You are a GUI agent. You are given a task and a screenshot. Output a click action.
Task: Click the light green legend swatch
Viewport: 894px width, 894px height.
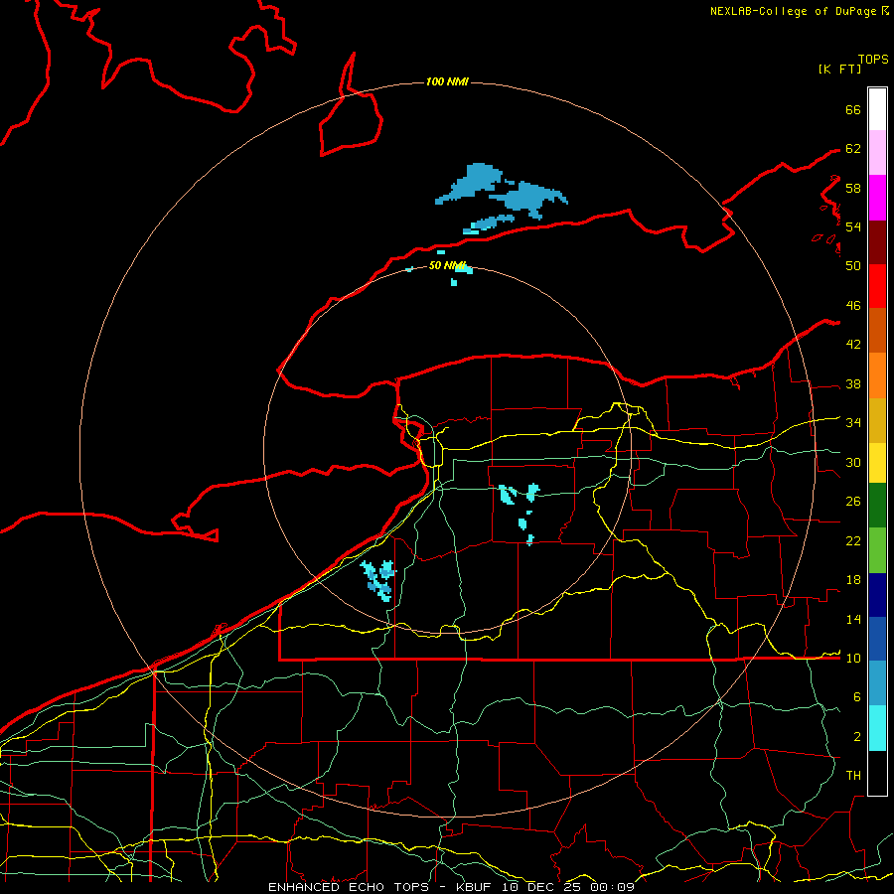click(877, 550)
